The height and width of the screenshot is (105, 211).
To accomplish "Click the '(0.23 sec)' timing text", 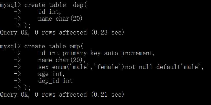I will [x=107, y=33].
